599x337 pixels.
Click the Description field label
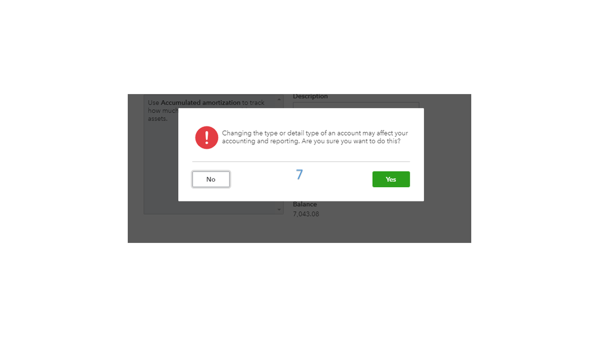click(x=310, y=97)
